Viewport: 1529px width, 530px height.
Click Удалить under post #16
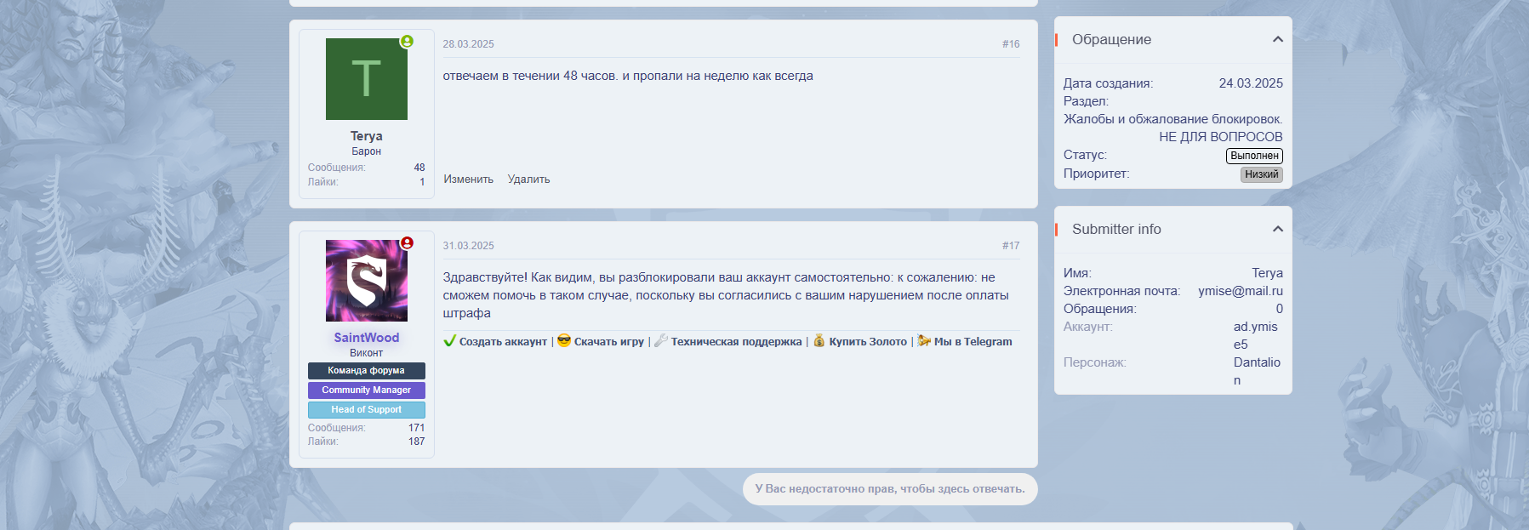[x=528, y=180]
